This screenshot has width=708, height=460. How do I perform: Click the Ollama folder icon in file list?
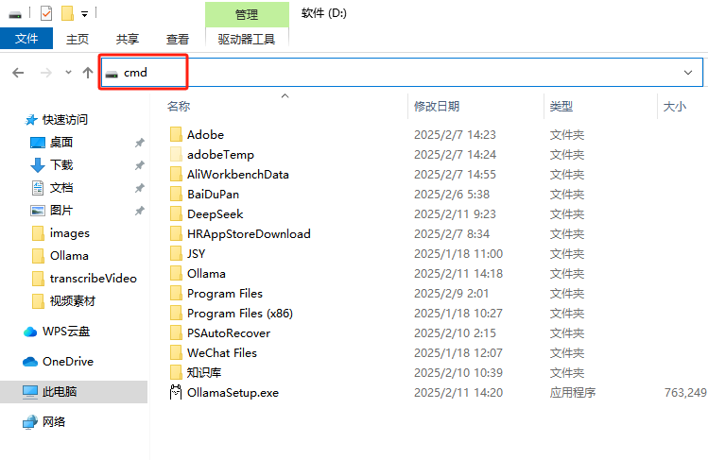(x=176, y=273)
